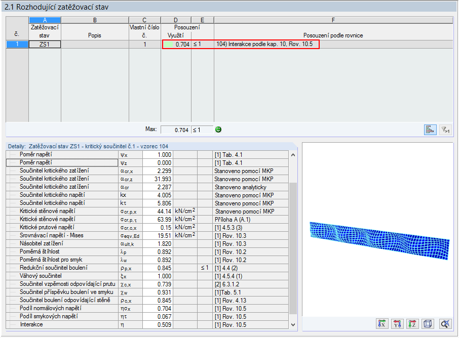Click value 2.287 for αcr
This screenshot has width=459, height=338.
(164, 187)
